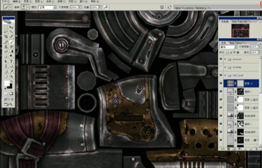Select the Zoom magnifier tool
The height and width of the screenshot is (168, 262).
(x=11, y=76)
